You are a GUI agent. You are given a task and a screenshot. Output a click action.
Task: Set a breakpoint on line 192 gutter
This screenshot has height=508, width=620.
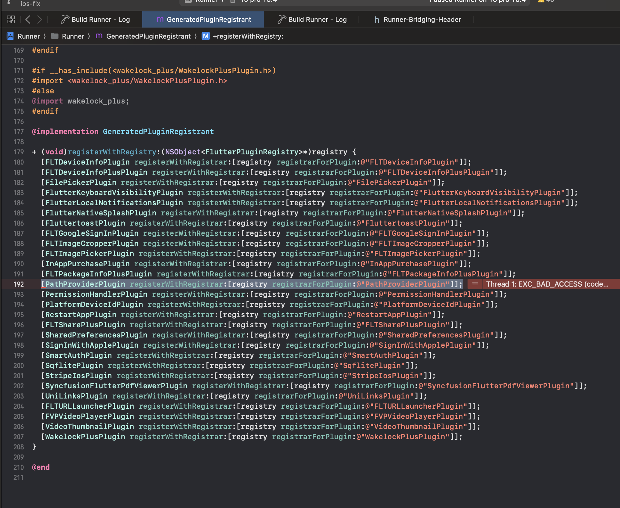click(18, 284)
